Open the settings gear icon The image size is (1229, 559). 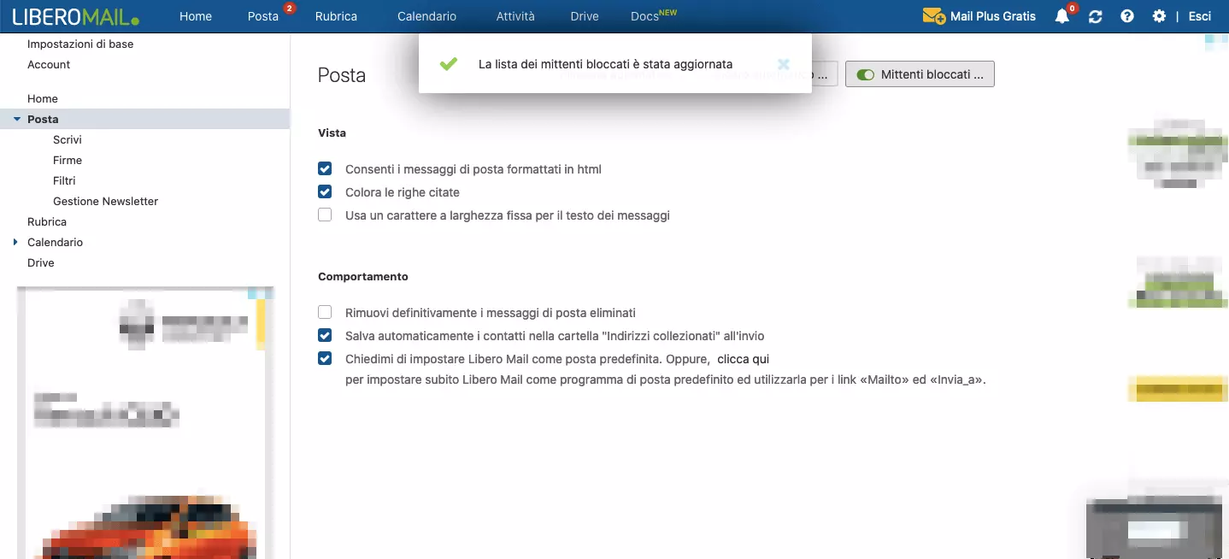click(1159, 16)
